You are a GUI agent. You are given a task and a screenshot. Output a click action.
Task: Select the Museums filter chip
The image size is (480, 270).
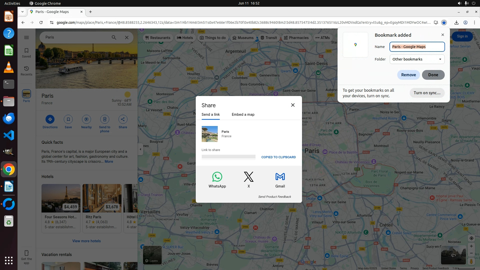[x=243, y=38]
